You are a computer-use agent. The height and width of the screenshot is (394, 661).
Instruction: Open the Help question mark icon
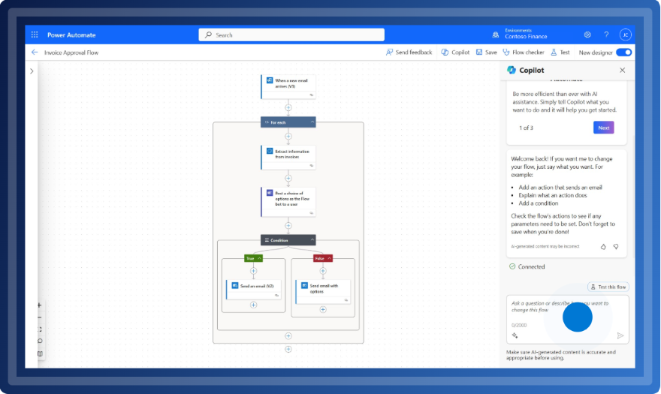[606, 35]
